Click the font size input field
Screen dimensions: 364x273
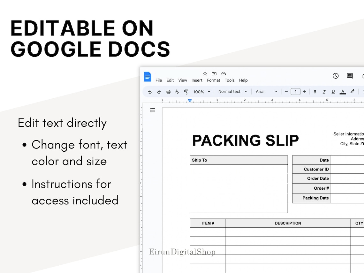pos(295,92)
